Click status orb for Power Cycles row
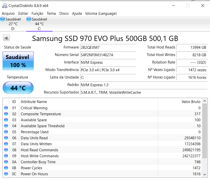The image size is (210, 180). [x=6, y=168]
